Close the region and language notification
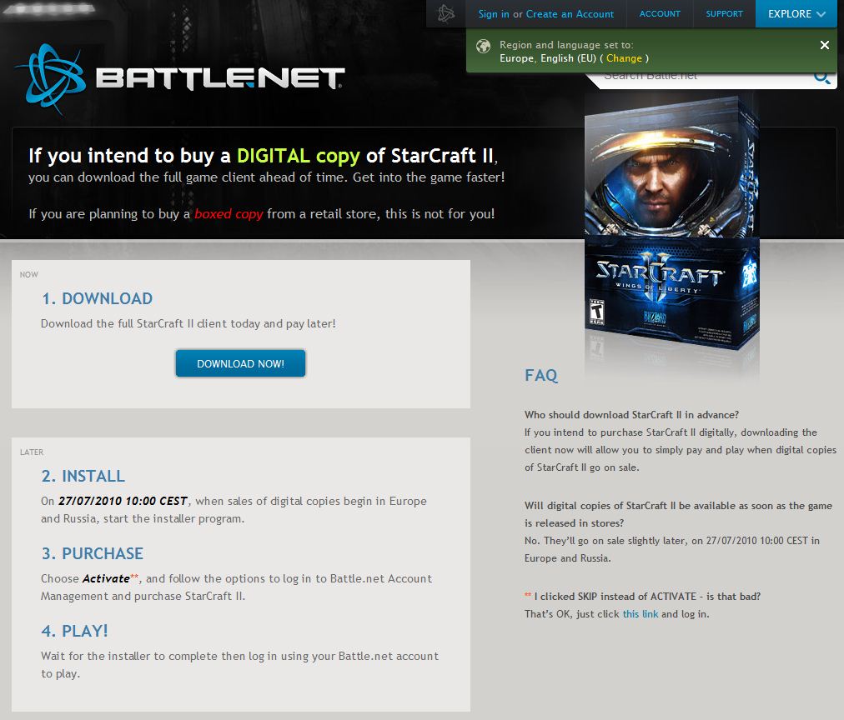Viewport: 844px width, 720px height. pyautogui.click(x=824, y=45)
